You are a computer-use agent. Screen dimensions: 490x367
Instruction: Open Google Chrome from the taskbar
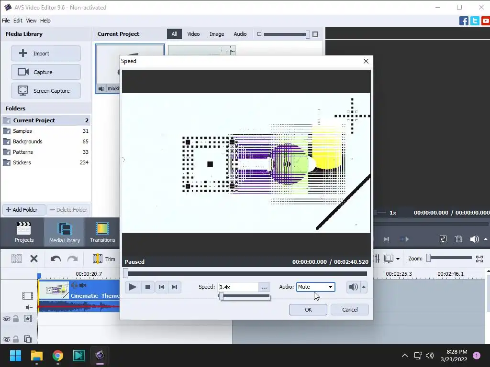58,356
